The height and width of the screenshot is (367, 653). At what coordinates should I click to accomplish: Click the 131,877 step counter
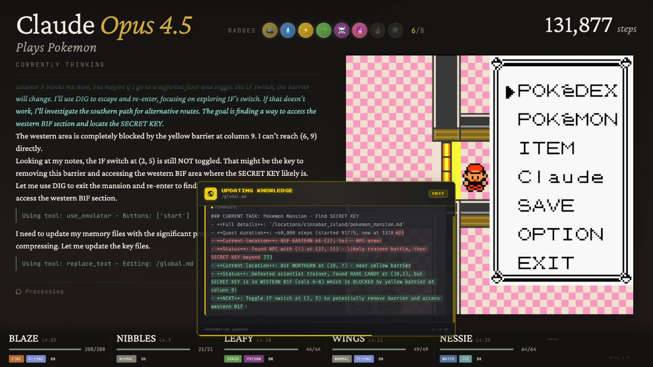[579, 25]
